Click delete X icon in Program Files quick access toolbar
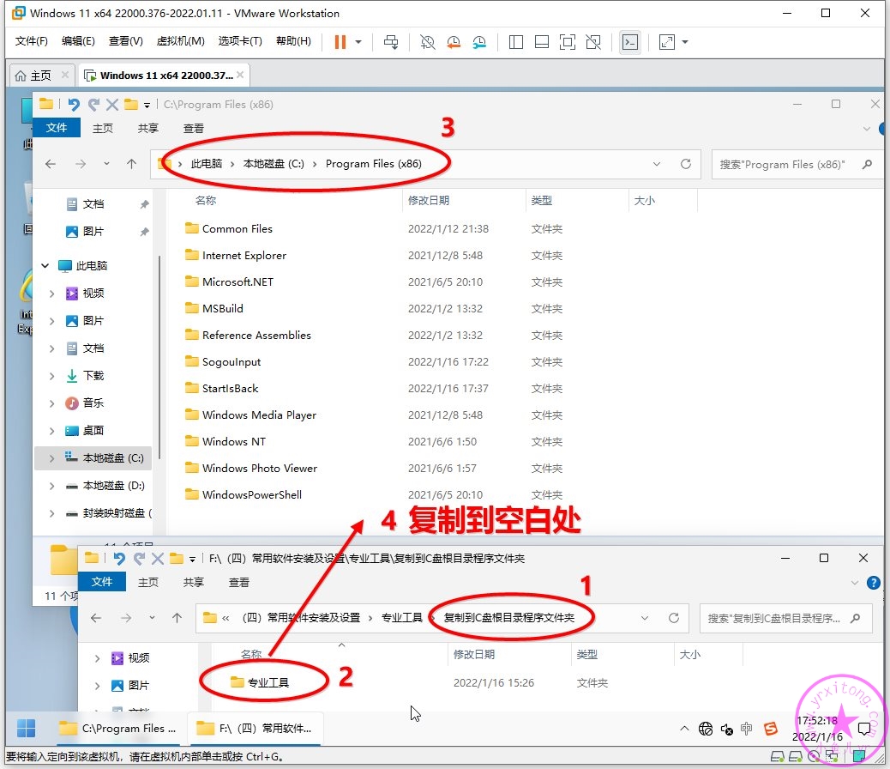Viewport: 890px width, 769px height. (111, 105)
